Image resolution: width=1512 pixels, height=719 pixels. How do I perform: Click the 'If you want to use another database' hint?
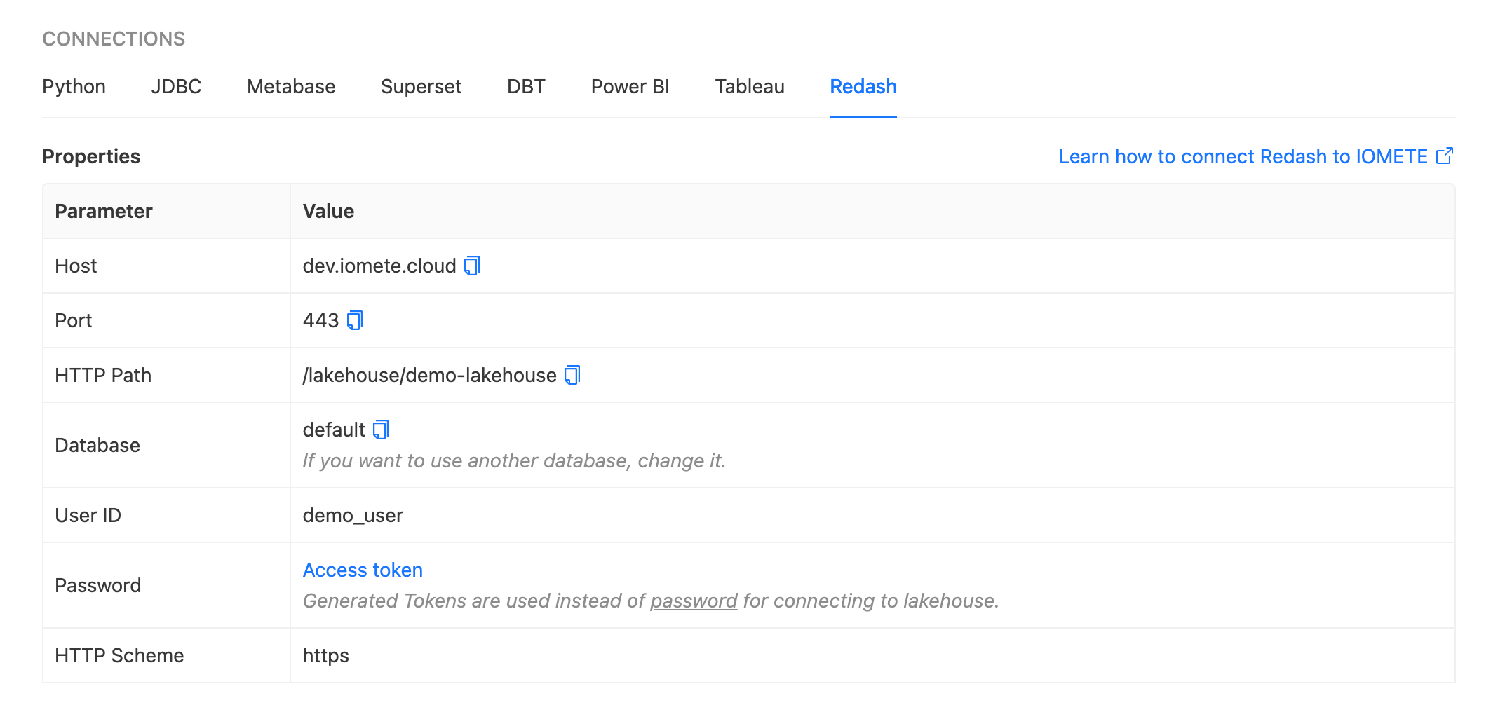tap(514, 461)
